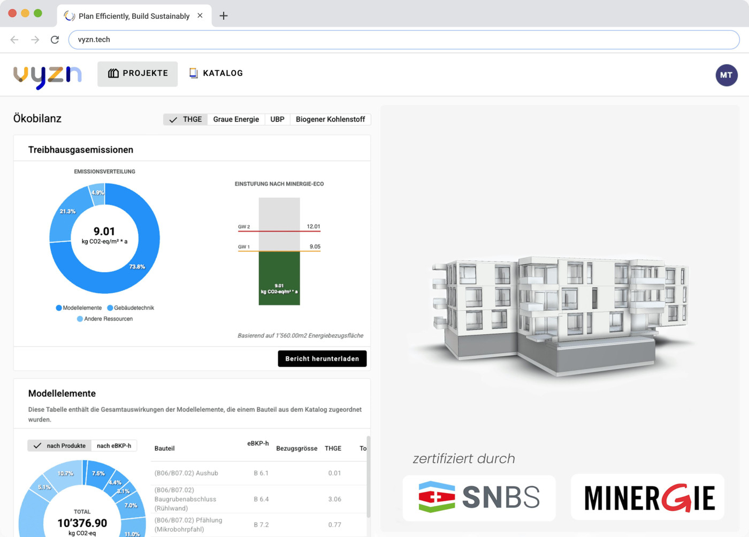Select the Pfählung (Mikrobohrpfahl) row
Screen dimensions: 749x537
click(259, 525)
